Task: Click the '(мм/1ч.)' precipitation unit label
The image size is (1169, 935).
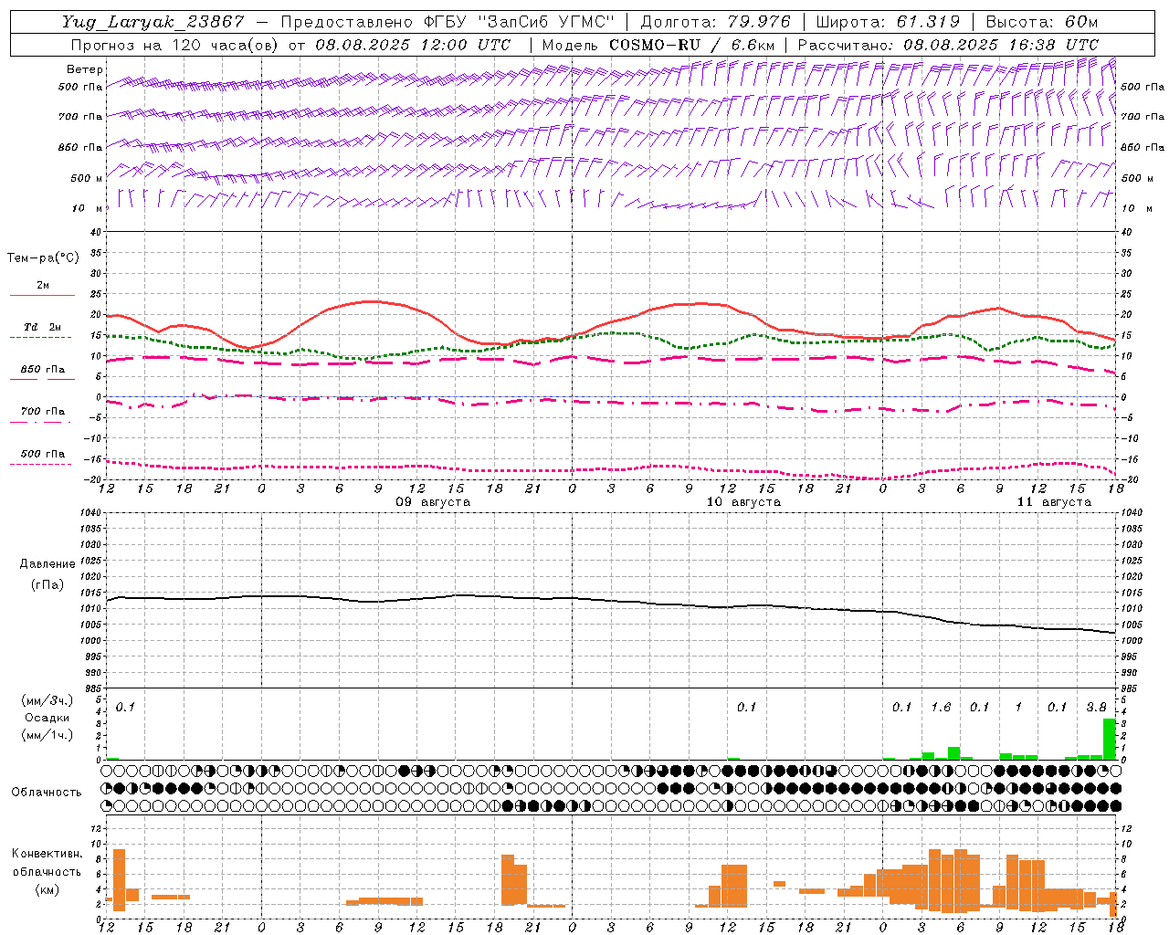Action: (47, 735)
